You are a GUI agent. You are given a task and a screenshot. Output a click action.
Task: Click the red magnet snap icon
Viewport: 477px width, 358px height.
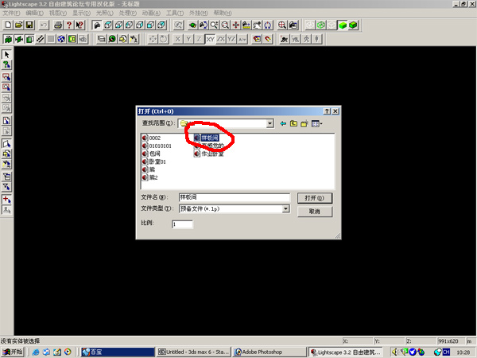(x=268, y=39)
